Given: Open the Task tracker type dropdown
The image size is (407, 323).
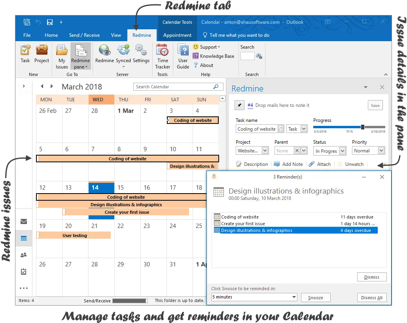Looking at the screenshot, I should (304, 129).
